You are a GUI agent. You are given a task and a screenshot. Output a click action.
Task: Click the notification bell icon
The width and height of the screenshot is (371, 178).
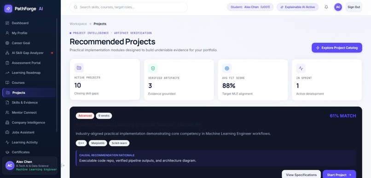326,7
